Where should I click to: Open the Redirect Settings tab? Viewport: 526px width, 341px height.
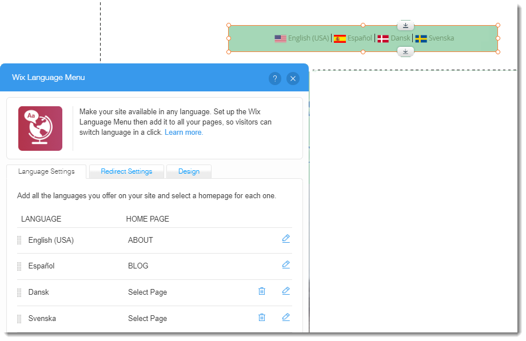click(x=126, y=171)
